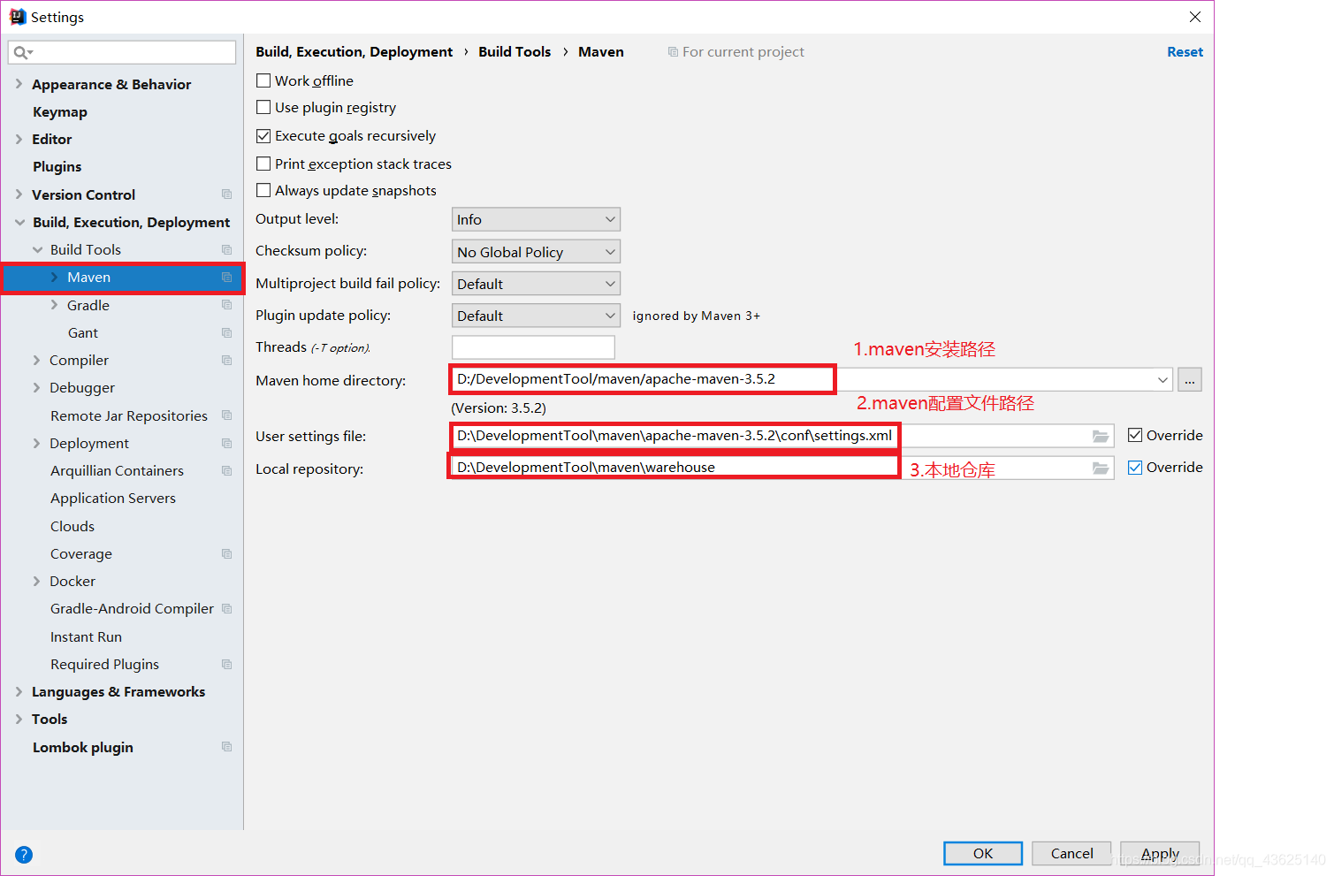
Task: Expand the Docker node arrow
Action: click(x=37, y=581)
